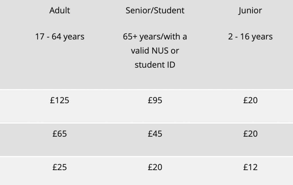Click the '2 - 16 years' age range
The image size is (293, 185).
250,37
